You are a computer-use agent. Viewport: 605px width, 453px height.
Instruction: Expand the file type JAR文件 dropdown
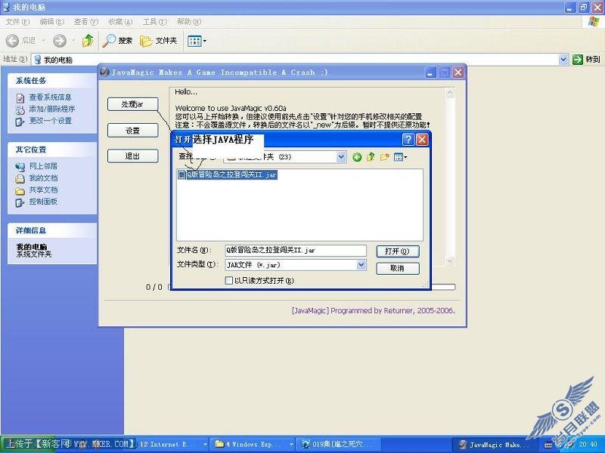pos(361,265)
